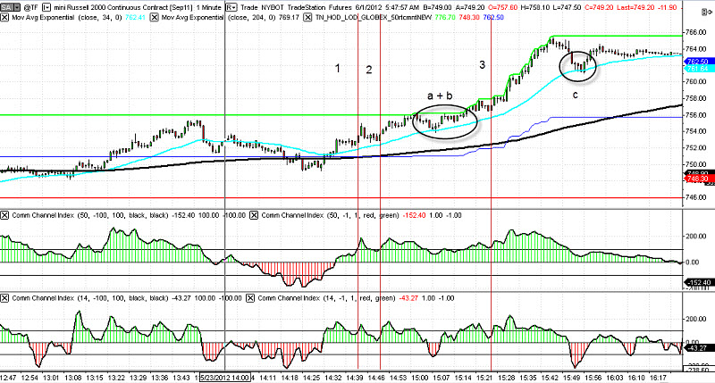Click the 'Futures' label in the status line
The height and width of the screenshot is (383, 715).
pyautogui.click(x=341, y=7)
